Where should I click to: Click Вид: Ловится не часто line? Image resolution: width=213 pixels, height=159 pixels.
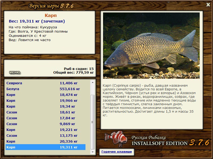pos(30,40)
